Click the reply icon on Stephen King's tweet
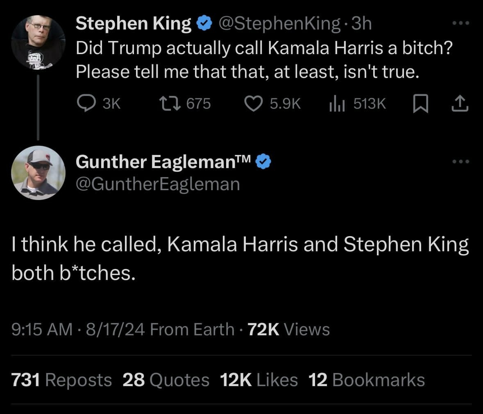 tap(86, 103)
